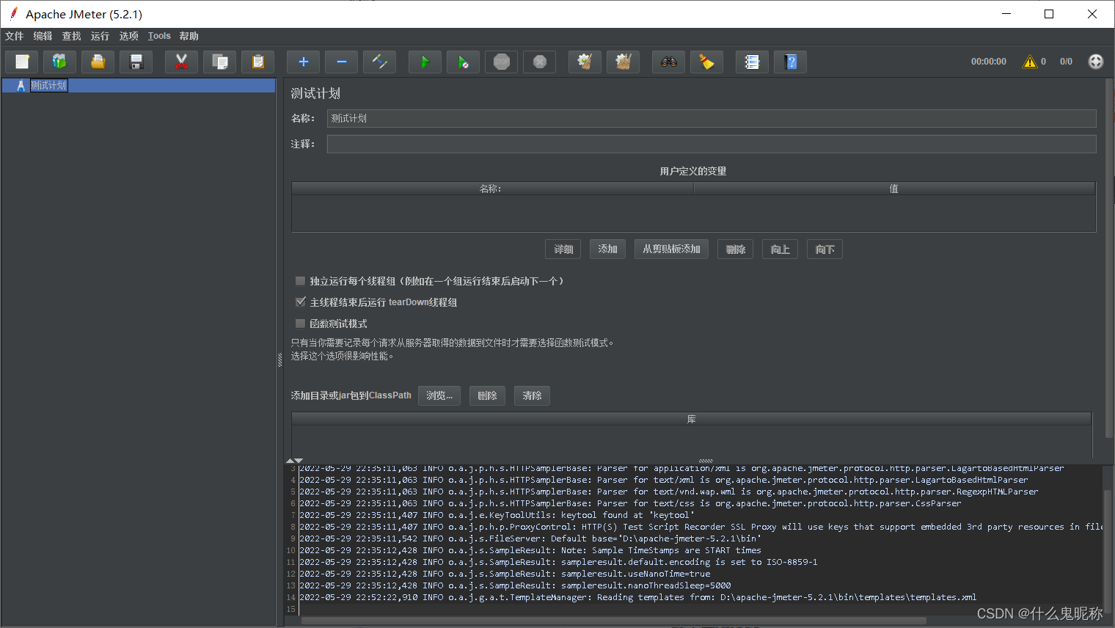
Task: Open the 编辑 menu
Action: pos(43,36)
